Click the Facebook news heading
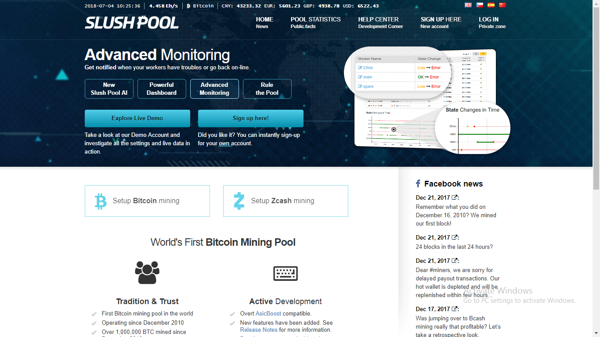The width and height of the screenshot is (600, 337). point(453,184)
